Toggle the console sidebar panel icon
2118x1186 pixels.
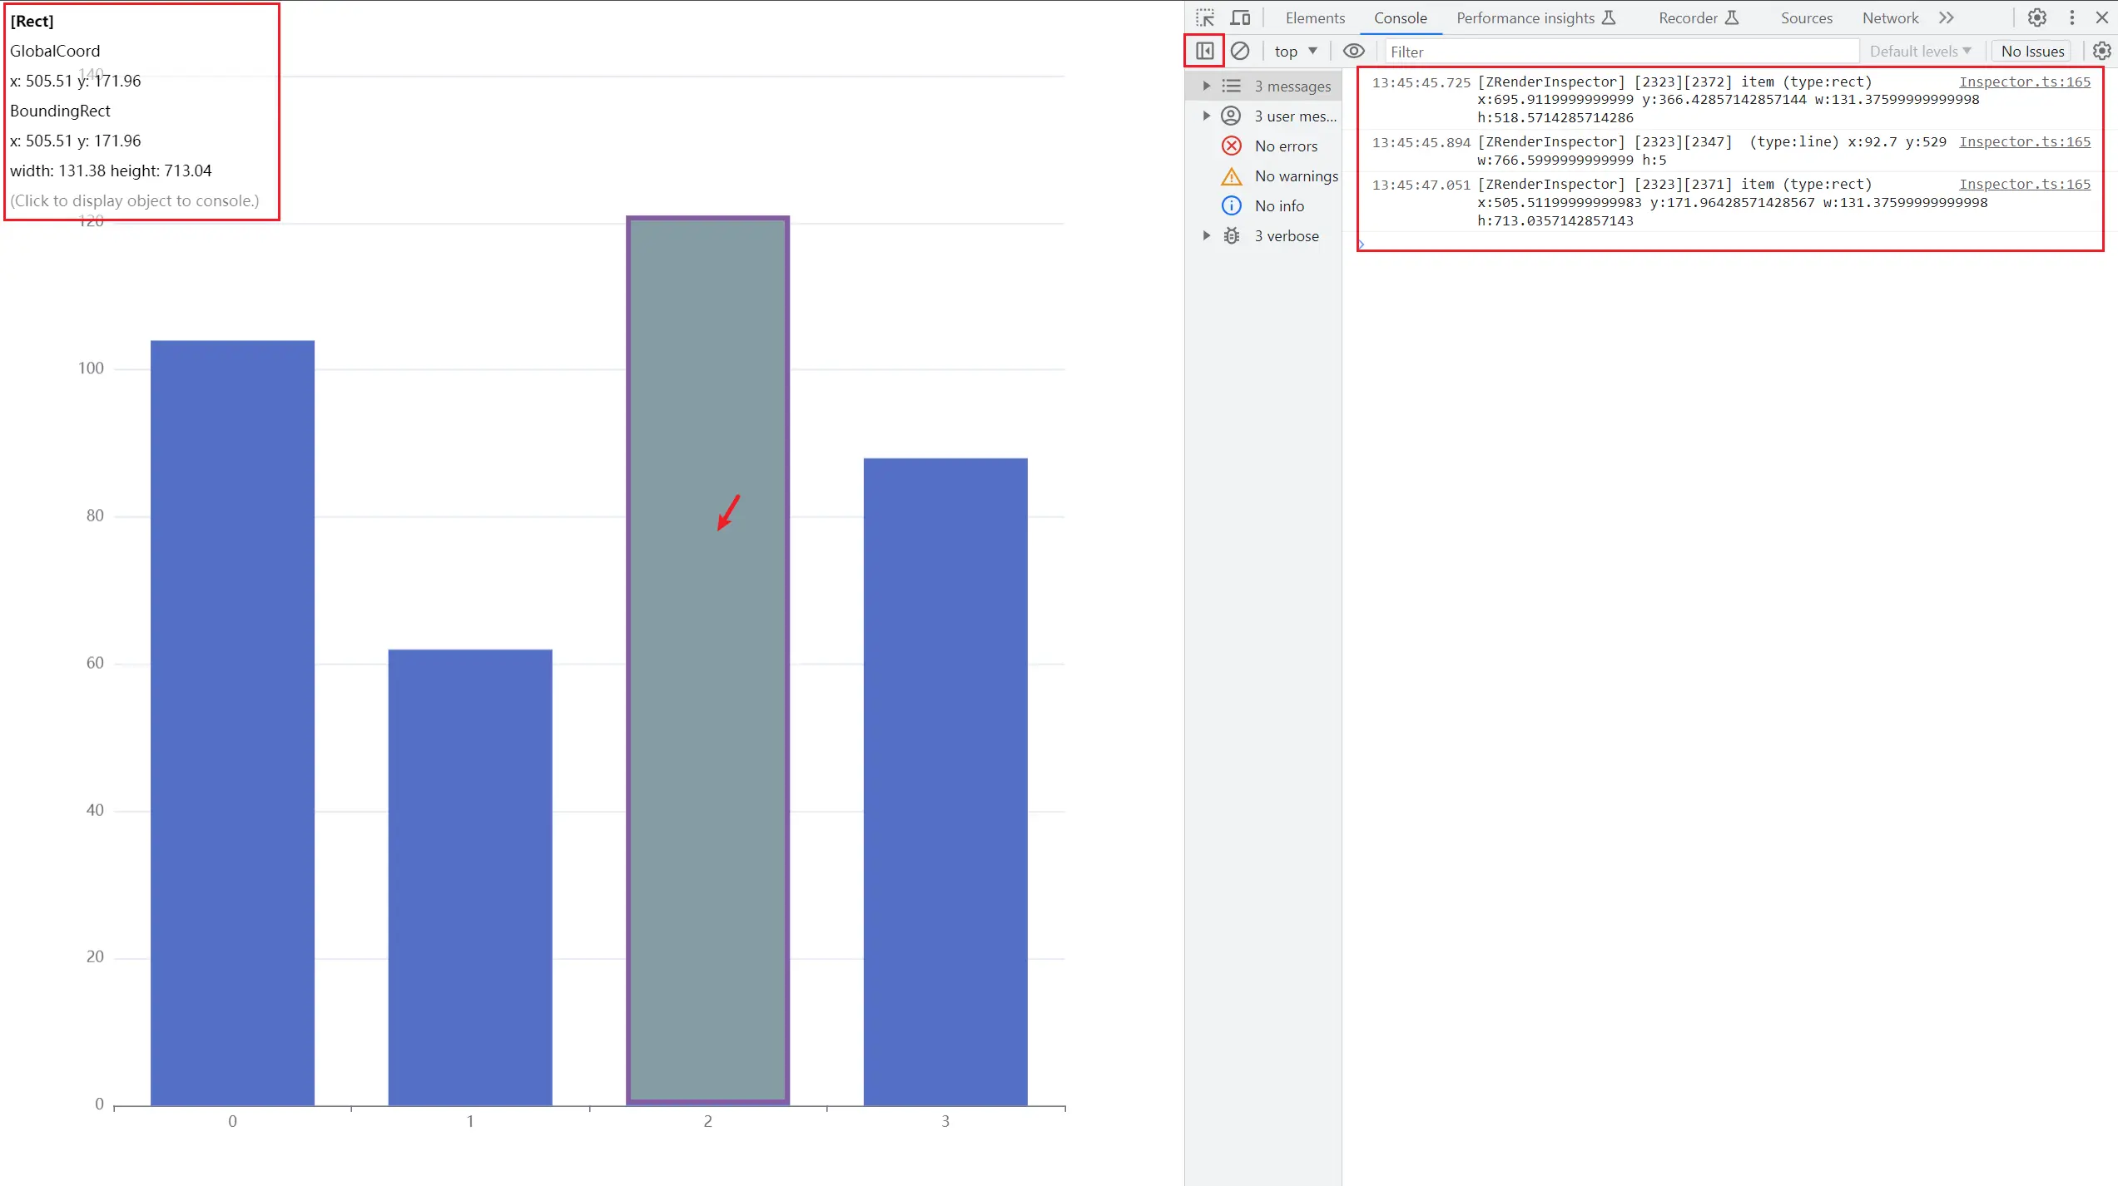(1204, 51)
